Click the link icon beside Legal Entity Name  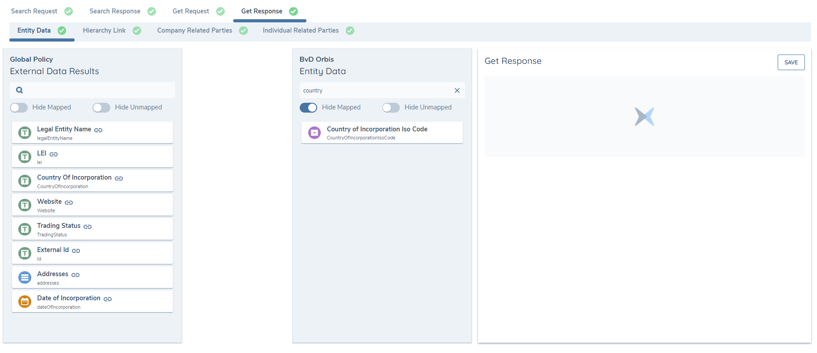[98, 130]
